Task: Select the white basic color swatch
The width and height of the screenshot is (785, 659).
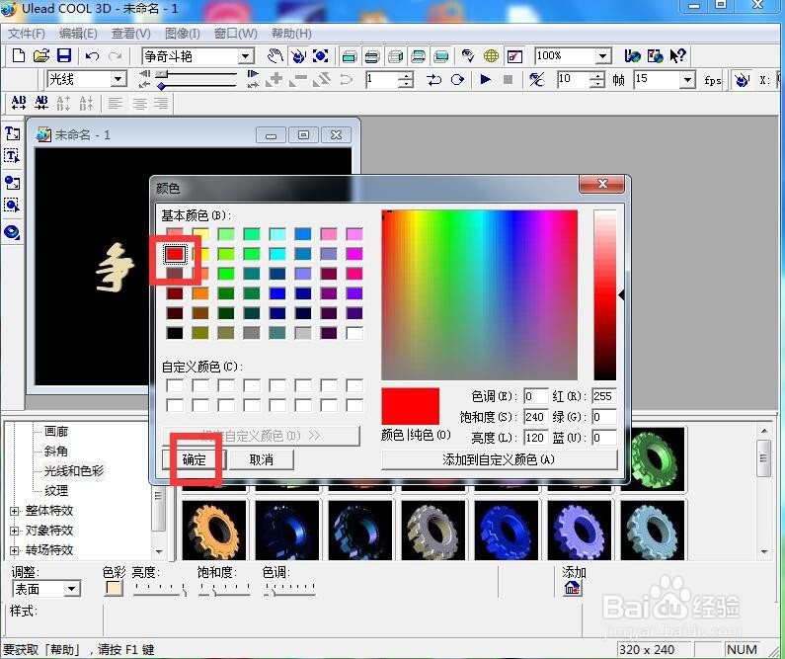Action: [354, 333]
